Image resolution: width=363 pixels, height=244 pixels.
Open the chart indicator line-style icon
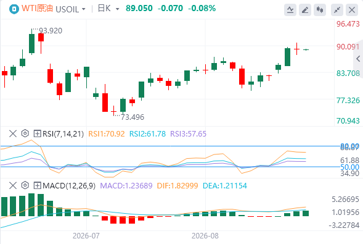pos(290,10)
